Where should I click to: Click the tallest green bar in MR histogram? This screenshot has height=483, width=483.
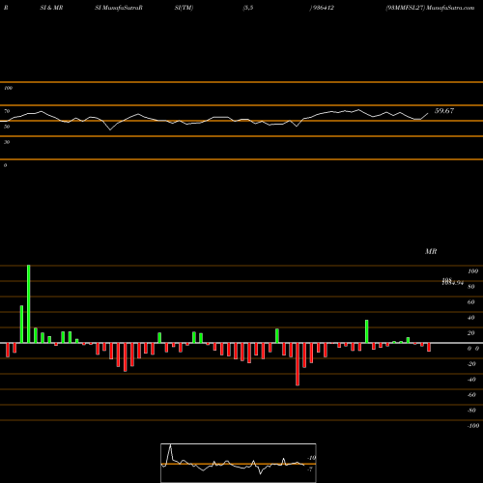29,304
